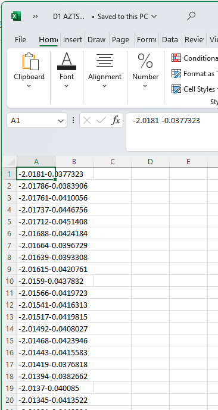Click cell with -2.0181-0.0377323
The width and height of the screenshot is (218, 410).
[x=36, y=174]
